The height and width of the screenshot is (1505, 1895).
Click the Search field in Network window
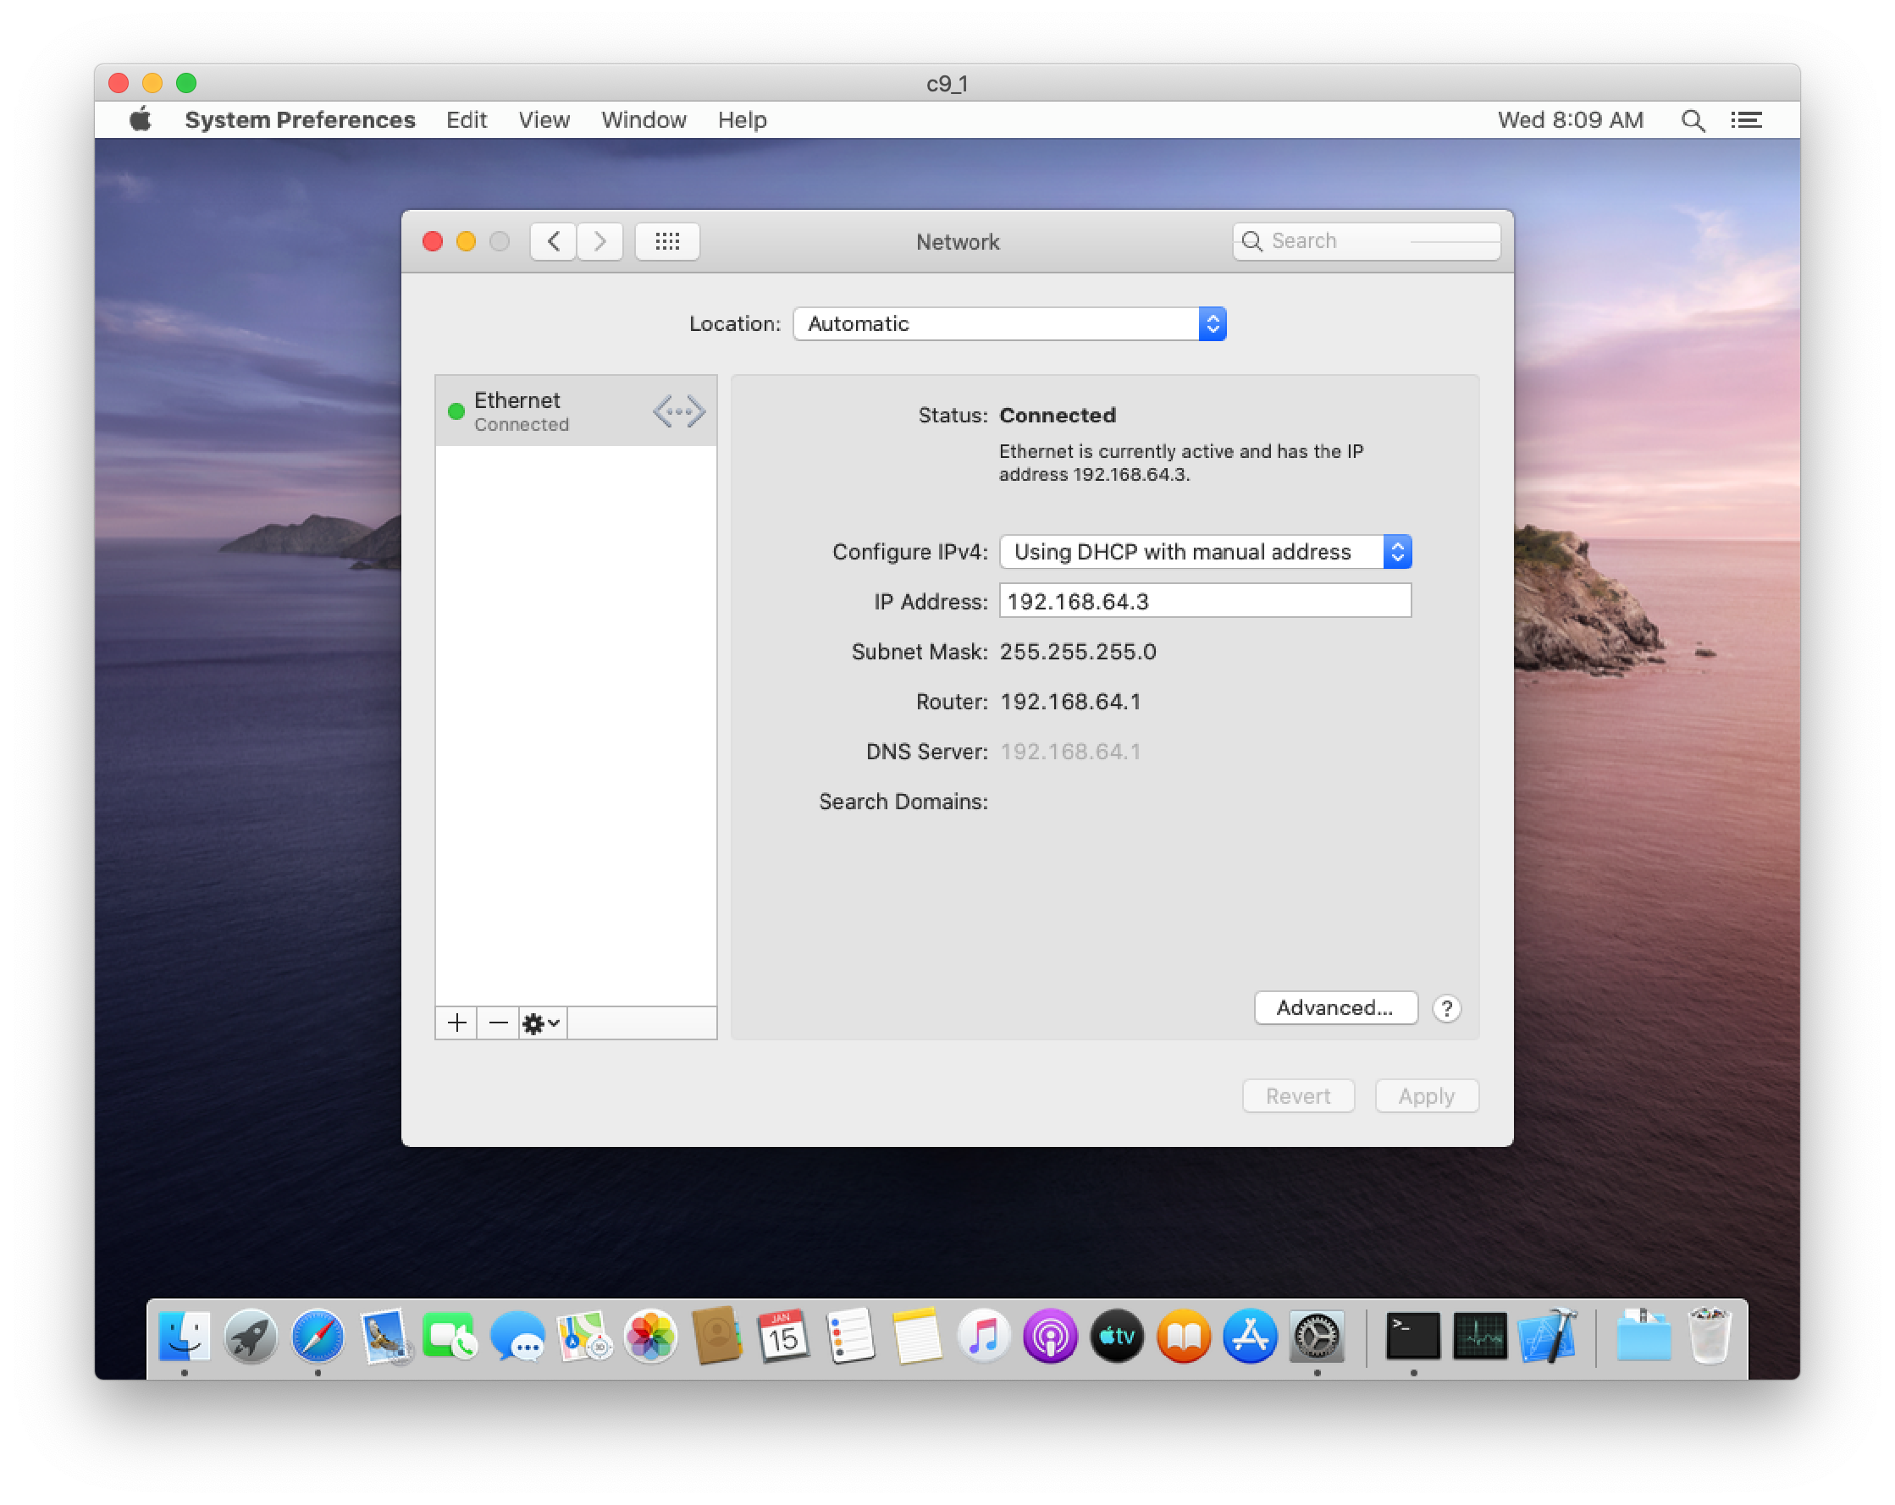[x=1367, y=240]
